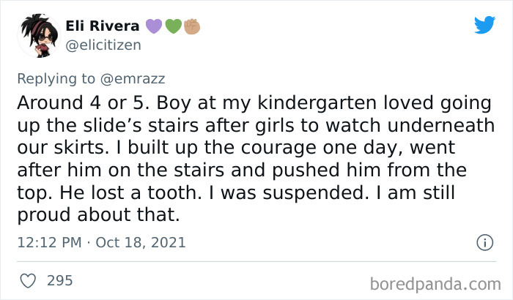Open Eli Rivera's profile avatar
The width and height of the screenshot is (513, 300).
[x=39, y=36]
